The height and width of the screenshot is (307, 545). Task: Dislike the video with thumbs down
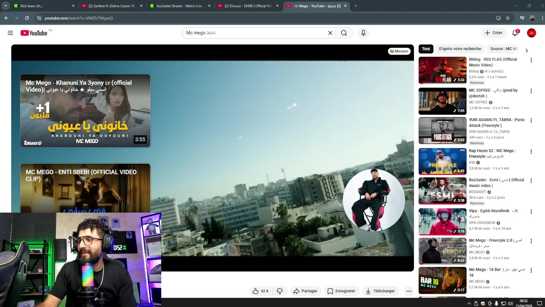(x=280, y=291)
